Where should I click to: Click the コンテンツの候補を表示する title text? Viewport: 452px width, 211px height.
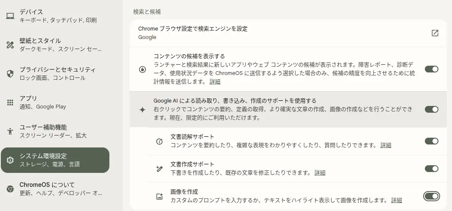tap(189, 56)
